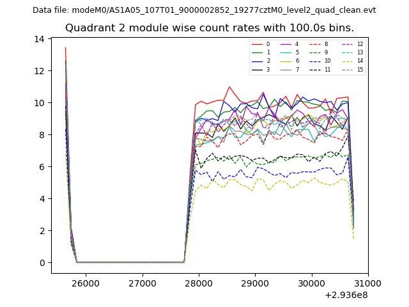Click the y-axis tick label 6
This screenshot has height=307, width=409.
[x=42, y=167]
